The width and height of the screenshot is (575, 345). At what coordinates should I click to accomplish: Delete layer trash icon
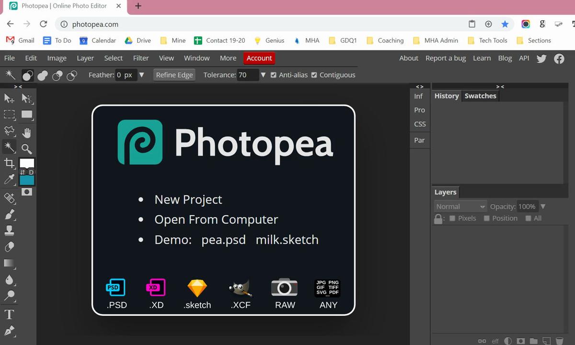(x=559, y=341)
